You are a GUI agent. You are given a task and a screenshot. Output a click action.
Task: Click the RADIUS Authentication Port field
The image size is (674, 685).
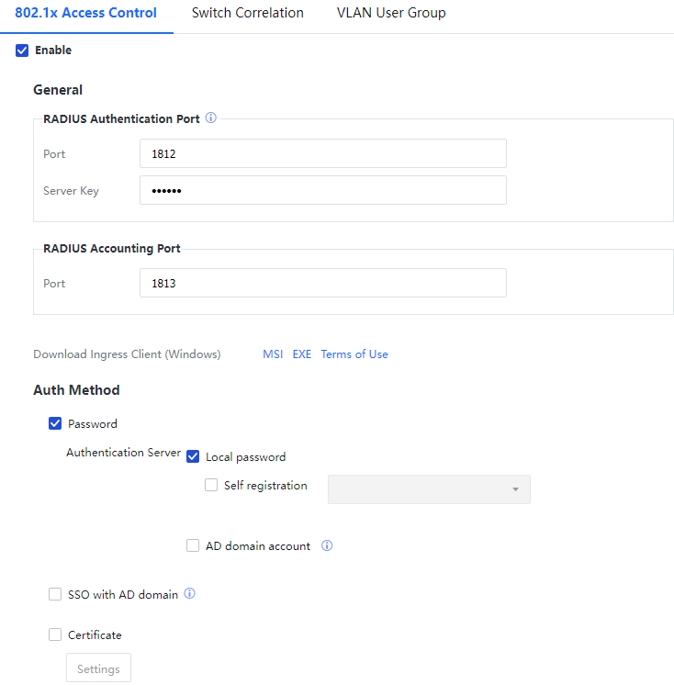[322, 154]
